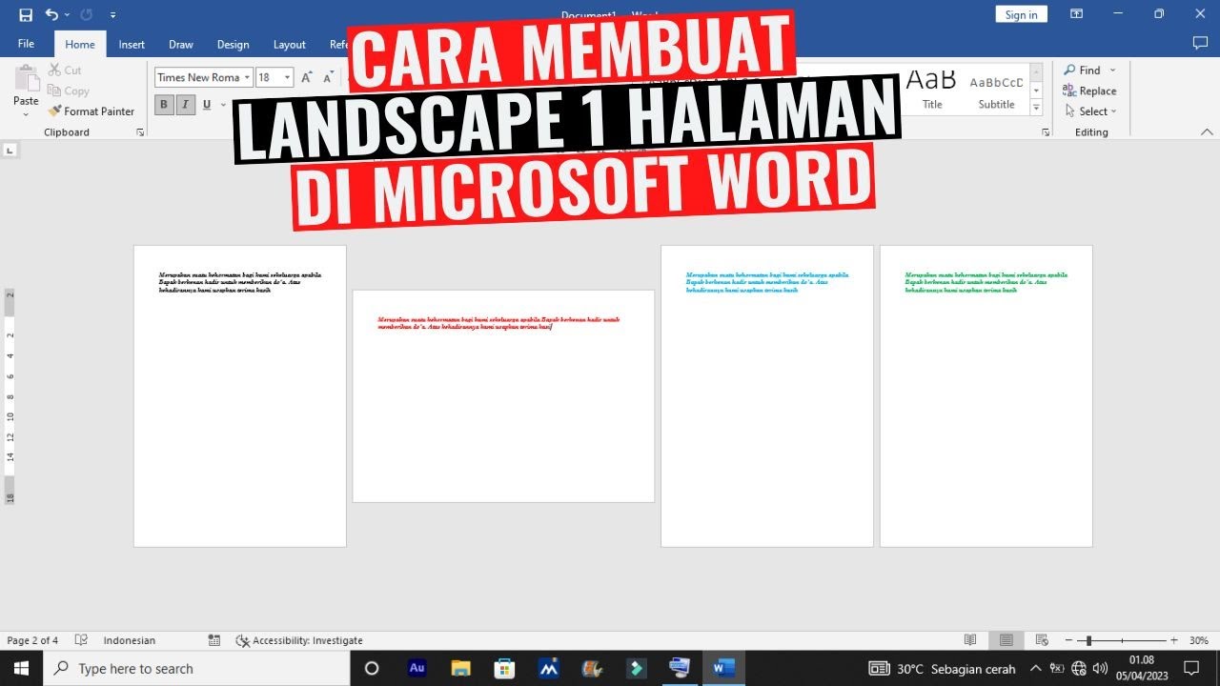Click the Sign in button
This screenshot has width=1220, height=686.
pyautogui.click(x=1021, y=14)
